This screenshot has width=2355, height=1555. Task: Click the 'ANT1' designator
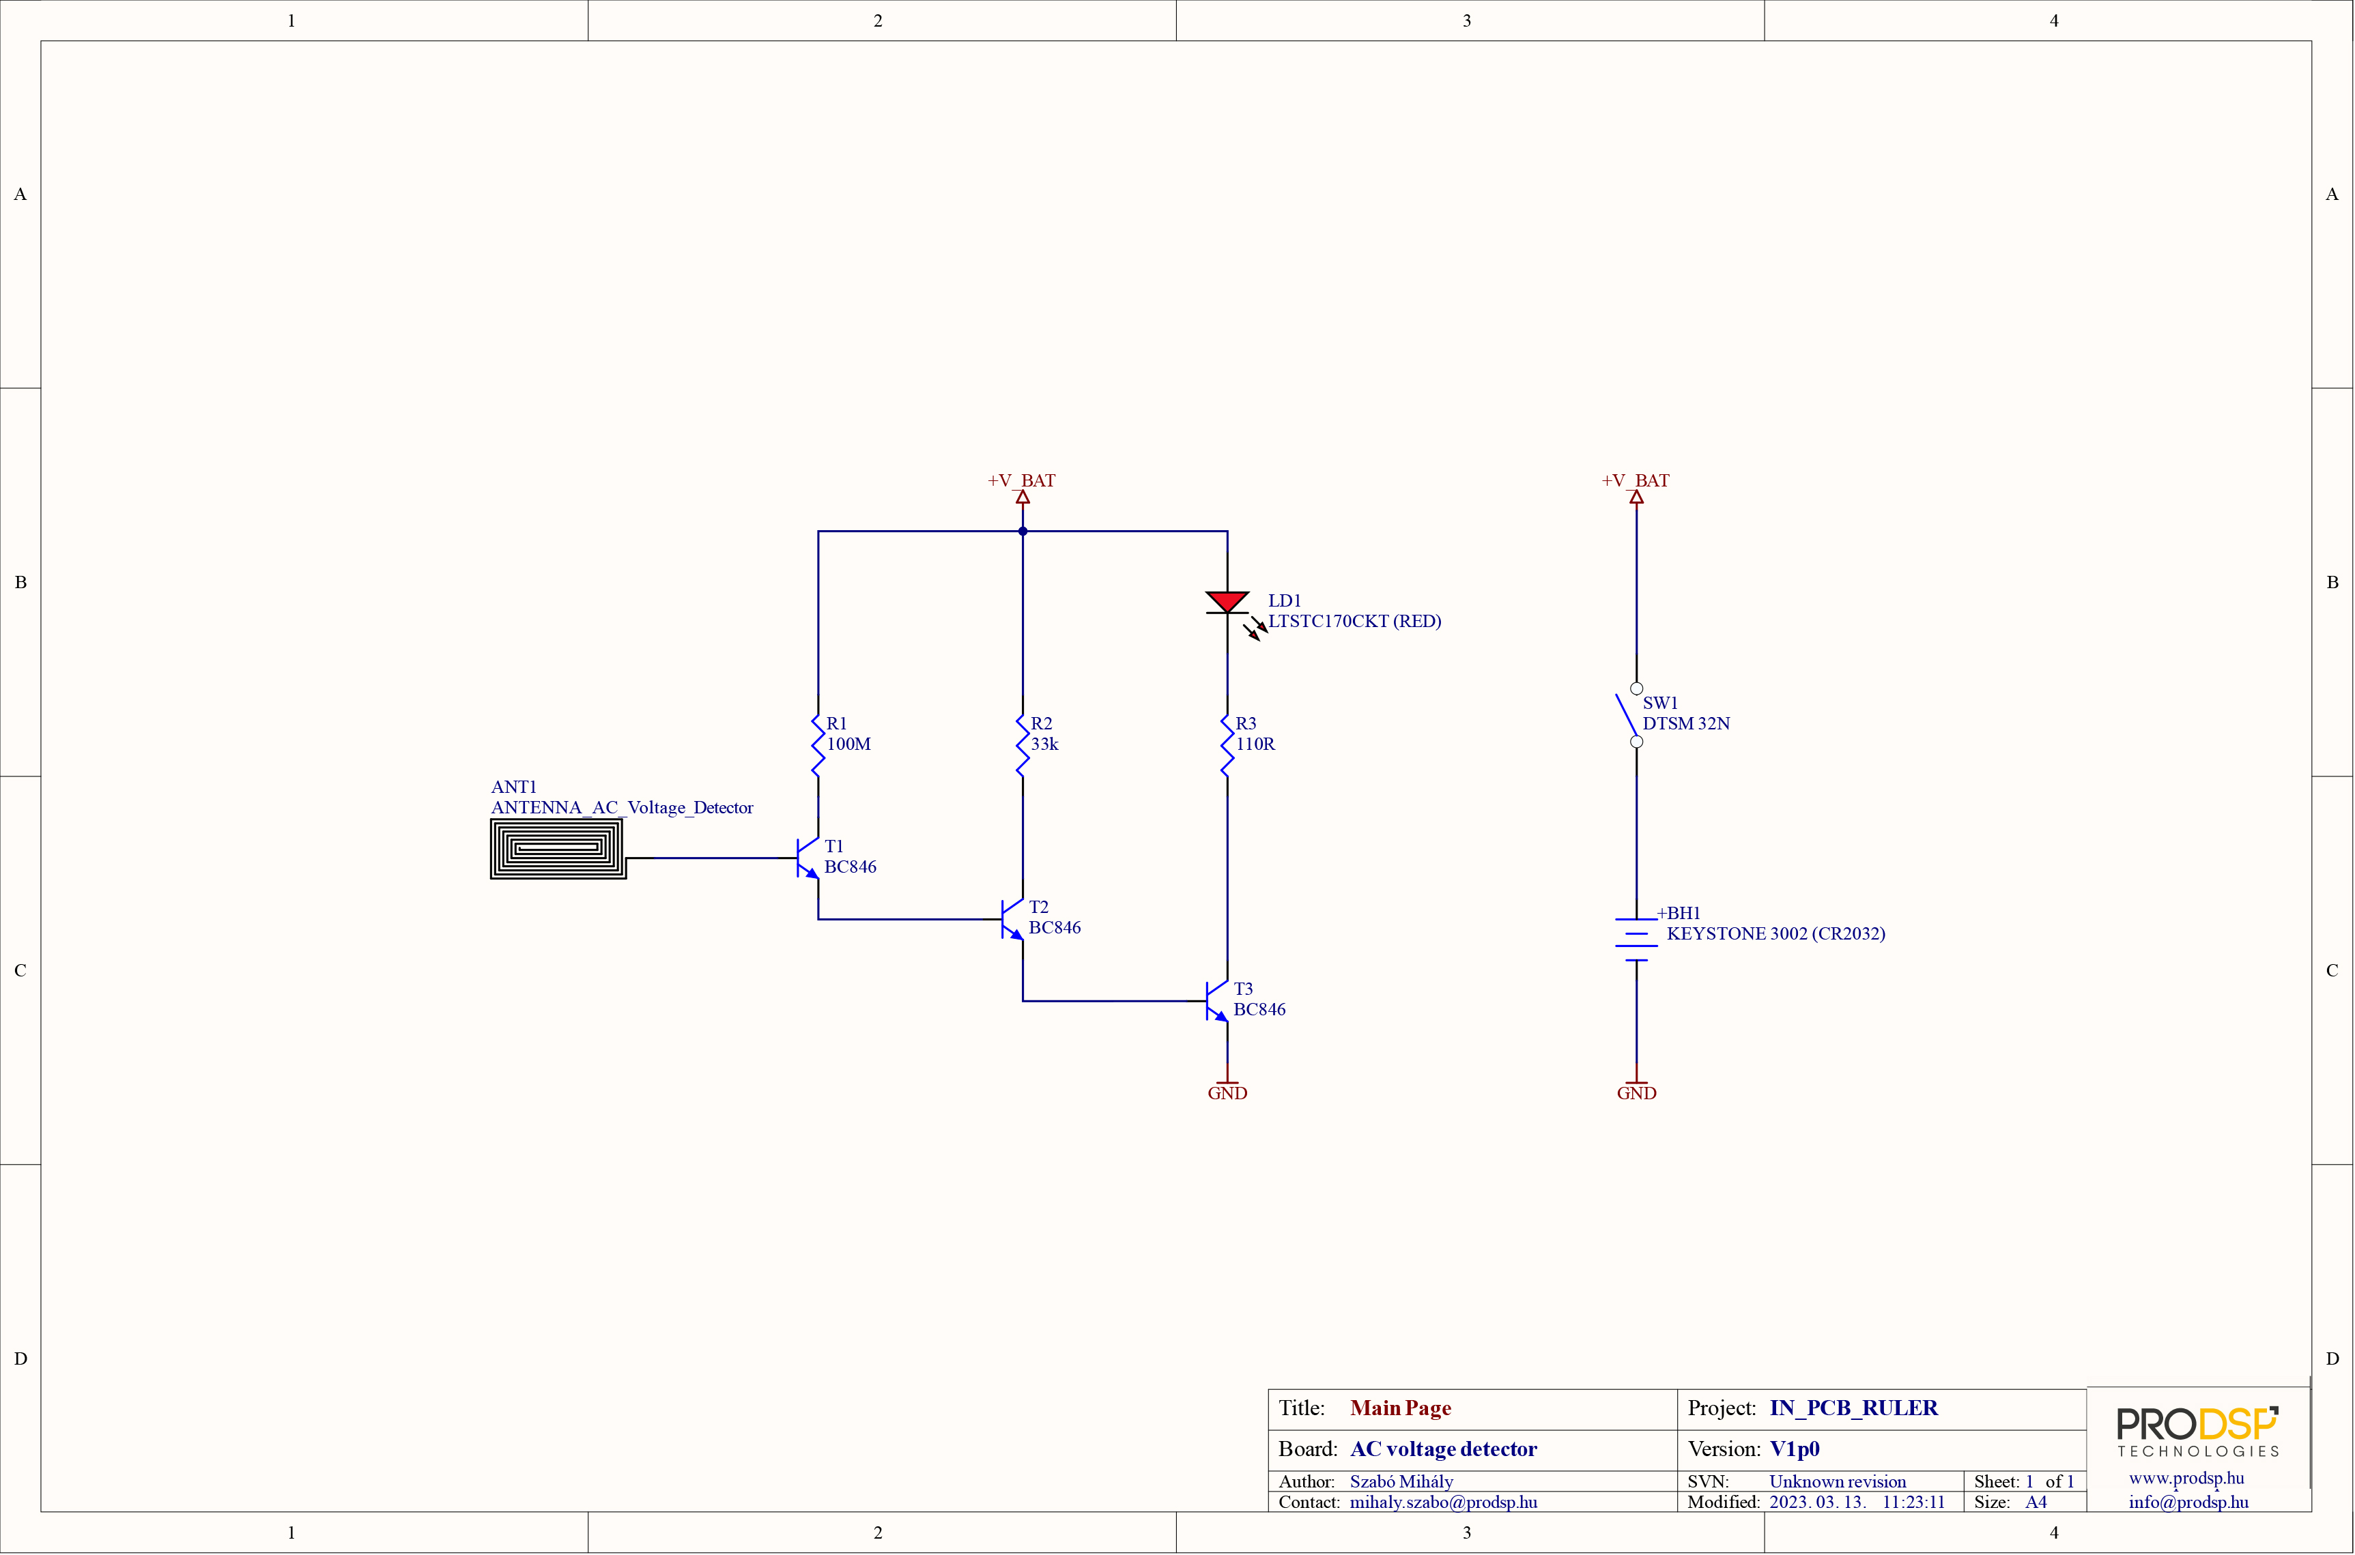(513, 787)
